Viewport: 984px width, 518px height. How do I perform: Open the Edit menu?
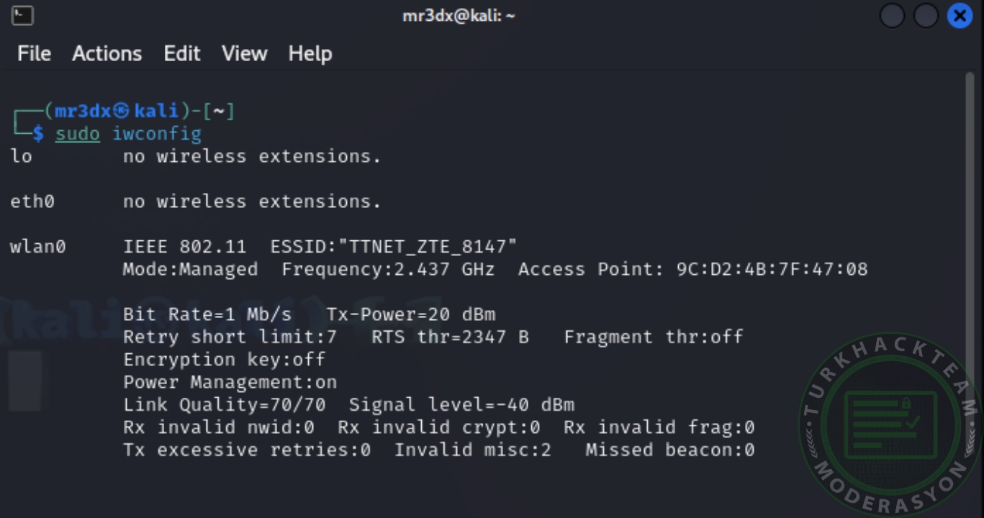181,54
